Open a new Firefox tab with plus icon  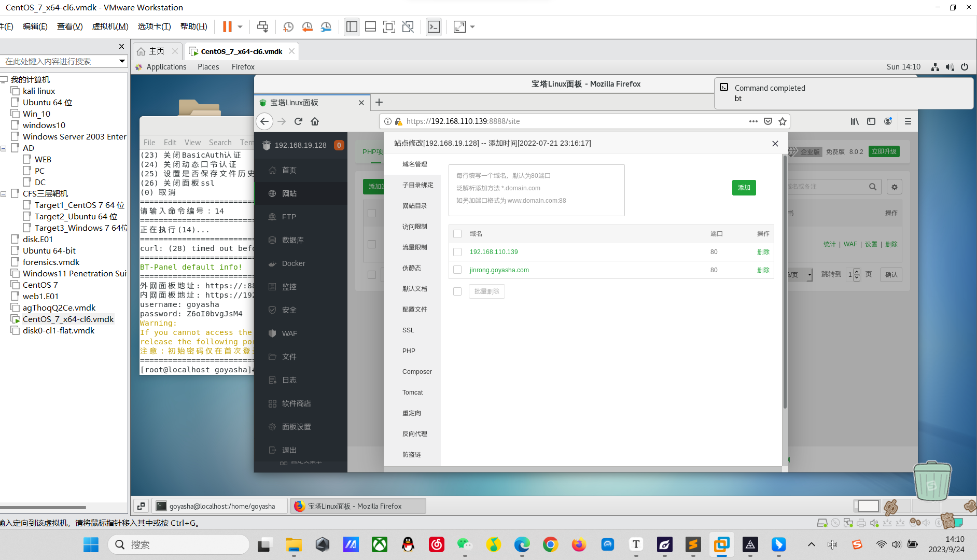point(379,103)
